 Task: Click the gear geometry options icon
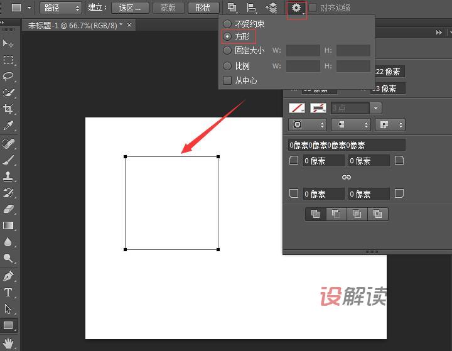[296, 8]
